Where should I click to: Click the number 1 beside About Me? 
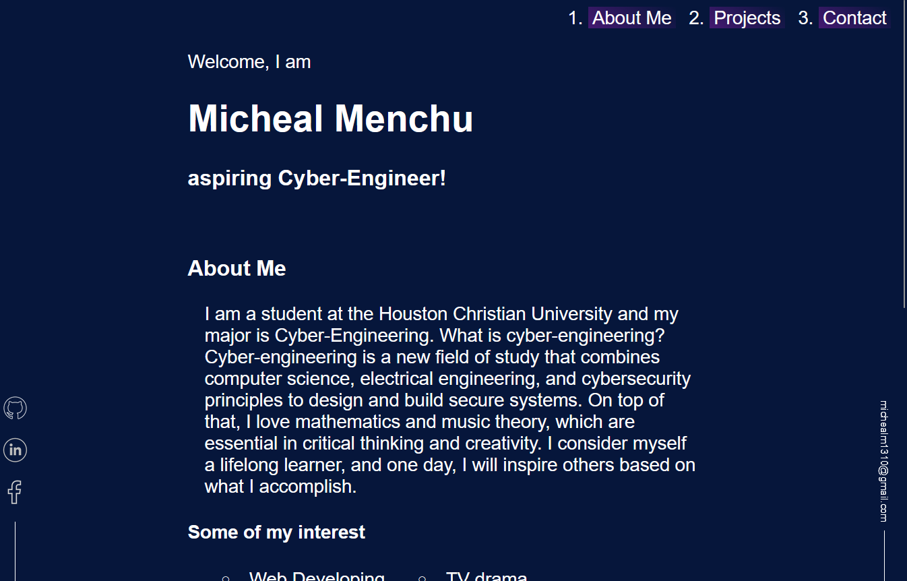coord(575,18)
